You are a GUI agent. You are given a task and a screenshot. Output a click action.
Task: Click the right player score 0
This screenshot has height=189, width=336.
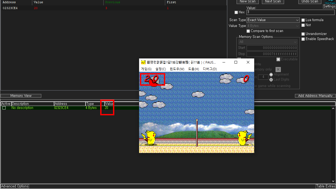point(246,79)
